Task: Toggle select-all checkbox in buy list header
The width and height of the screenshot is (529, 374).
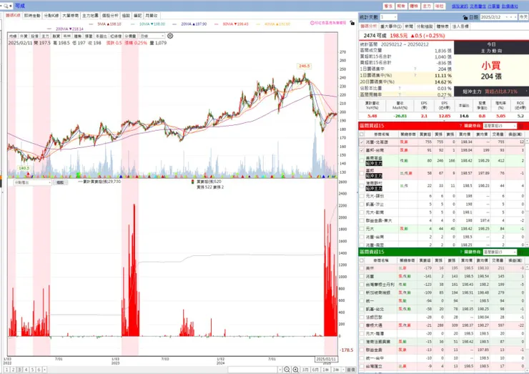Action: [362, 134]
